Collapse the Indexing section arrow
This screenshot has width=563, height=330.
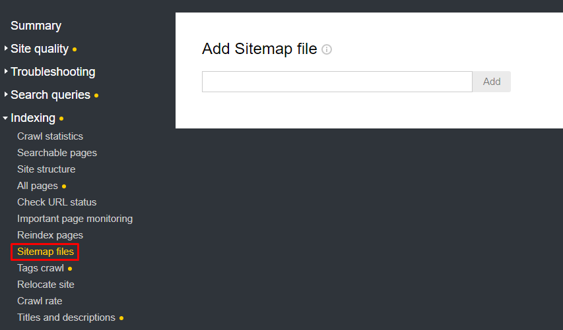tap(6, 119)
